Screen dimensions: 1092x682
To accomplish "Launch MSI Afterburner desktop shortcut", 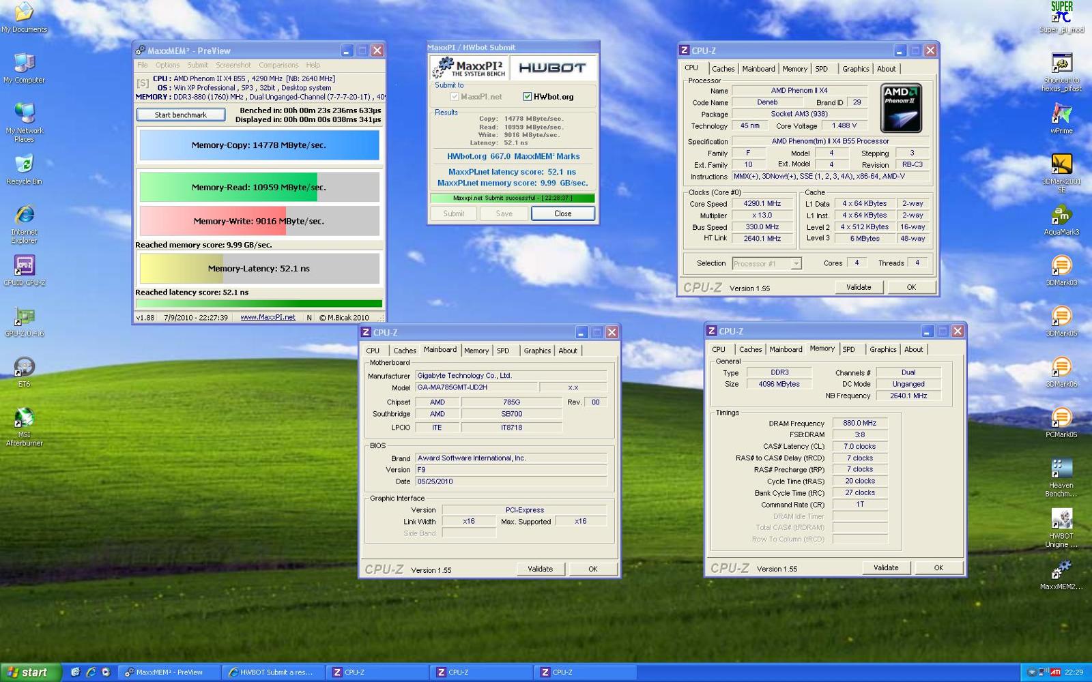I will point(24,426).
